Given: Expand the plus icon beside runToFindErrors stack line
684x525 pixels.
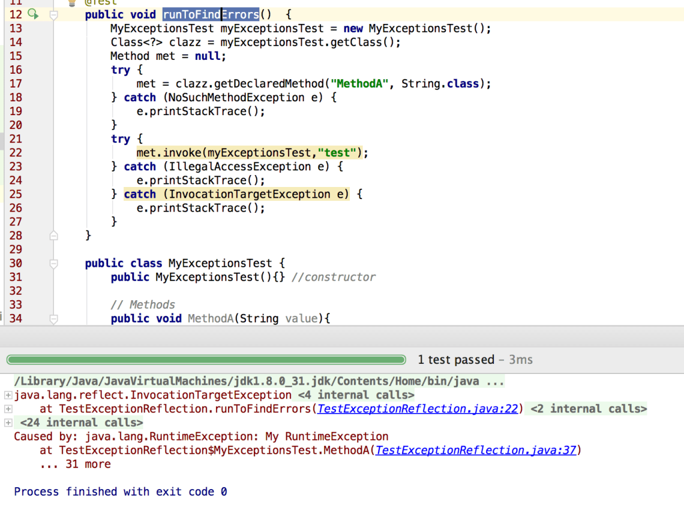Looking at the screenshot, I should 8,409.
